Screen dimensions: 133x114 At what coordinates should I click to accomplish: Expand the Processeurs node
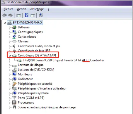(x=10, y=103)
